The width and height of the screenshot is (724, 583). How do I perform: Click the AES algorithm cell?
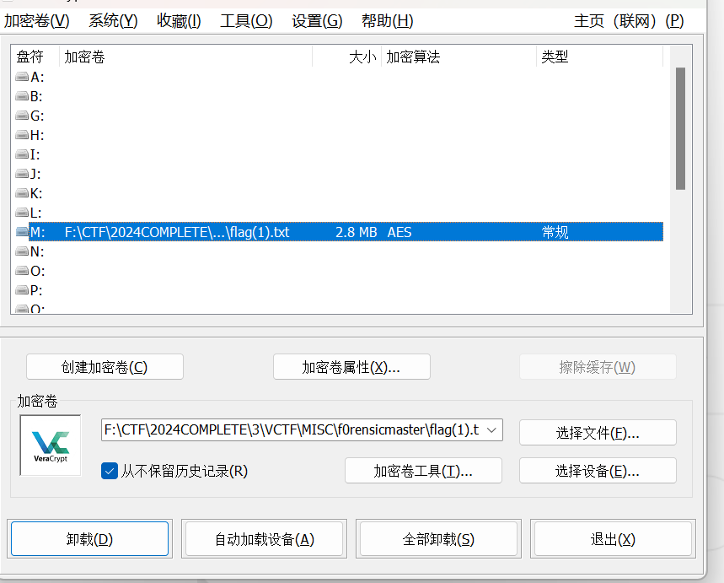[x=400, y=232]
